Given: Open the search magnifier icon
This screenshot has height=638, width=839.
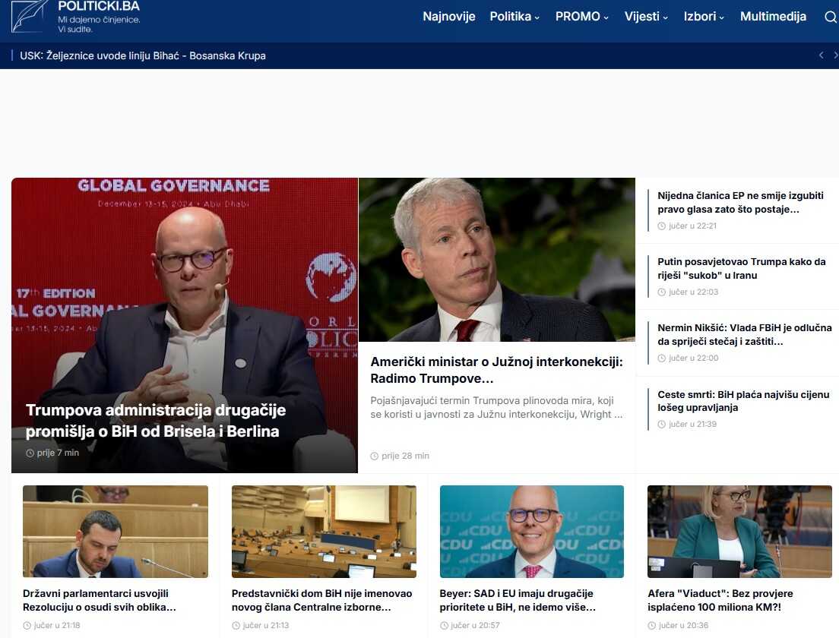Looking at the screenshot, I should (x=830, y=17).
